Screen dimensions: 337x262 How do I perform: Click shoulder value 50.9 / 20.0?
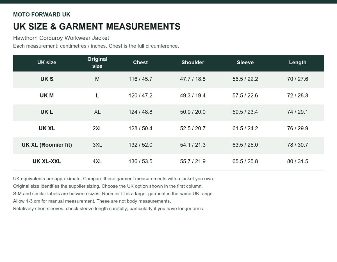click(193, 112)
